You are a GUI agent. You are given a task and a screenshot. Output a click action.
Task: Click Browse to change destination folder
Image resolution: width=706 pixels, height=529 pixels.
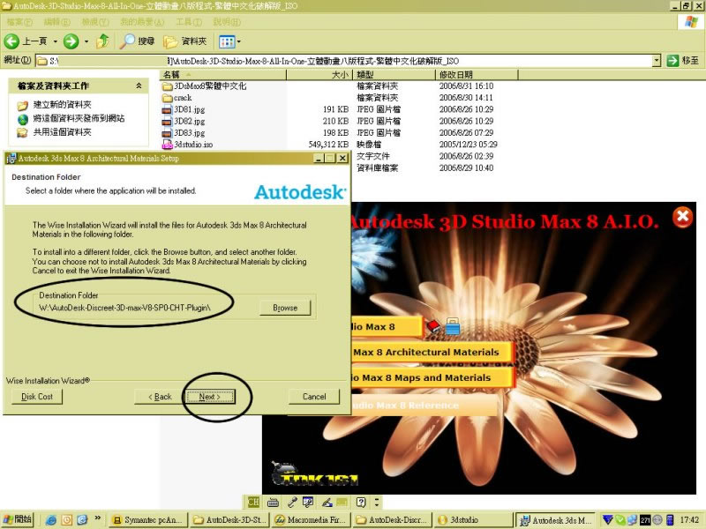coord(285,308)
